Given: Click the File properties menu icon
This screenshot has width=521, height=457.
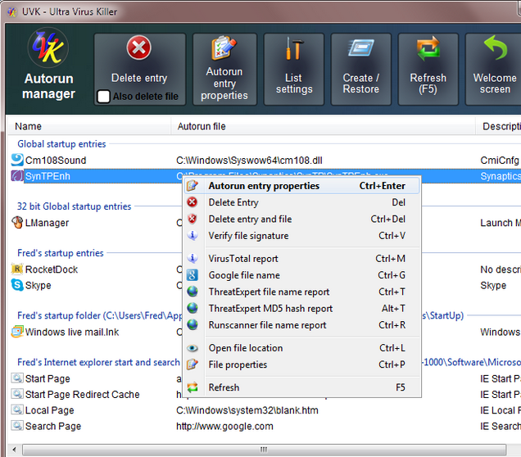Looking at the screenshot, I should 193,364.
